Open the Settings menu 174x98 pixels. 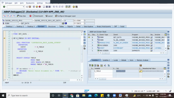[40, 3]
